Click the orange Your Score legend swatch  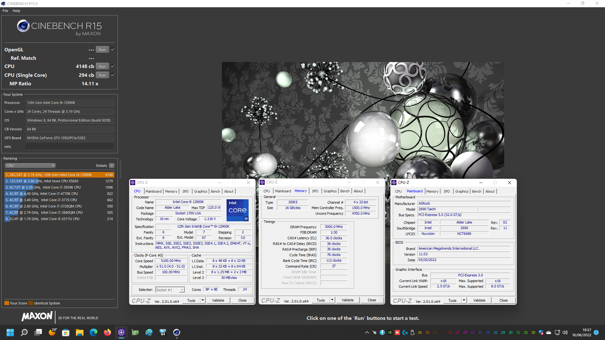(7, 303)
